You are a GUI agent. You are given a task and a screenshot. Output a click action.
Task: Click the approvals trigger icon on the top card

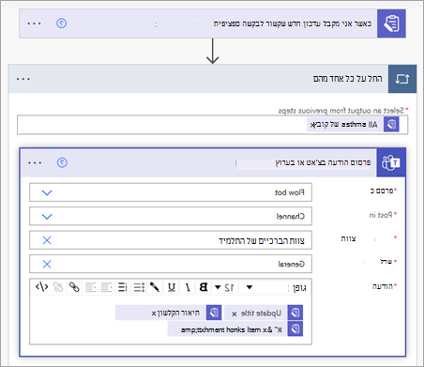pyautogui.click(x=391, y=23)
